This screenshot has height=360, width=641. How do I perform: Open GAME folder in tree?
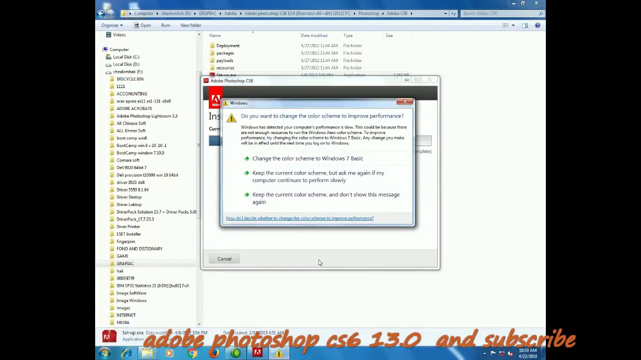(122, 256)
